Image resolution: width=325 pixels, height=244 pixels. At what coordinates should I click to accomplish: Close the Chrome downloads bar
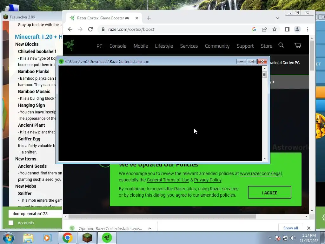click(308, 228)
